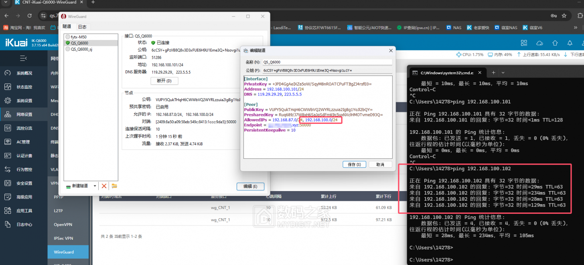Open 流控分流 in the iKuai sidebar
The width and height of the screenshot is (584, 265).
point(24,128)
